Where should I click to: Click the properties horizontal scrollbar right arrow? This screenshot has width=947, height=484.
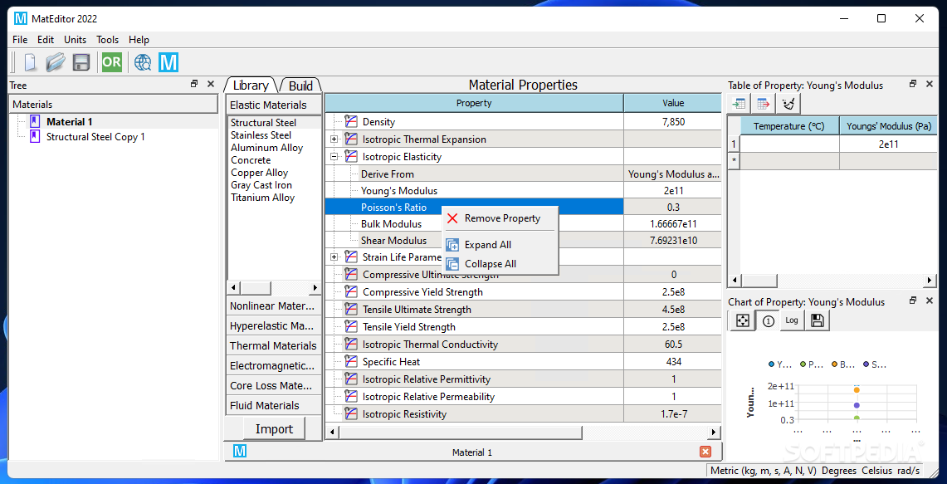coord(715,433)
